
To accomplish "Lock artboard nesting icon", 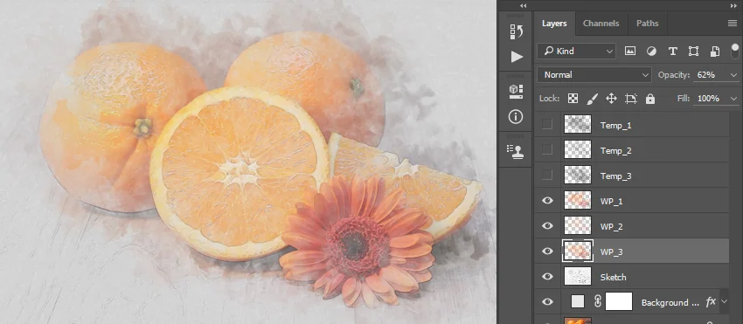I will point(631,99).
